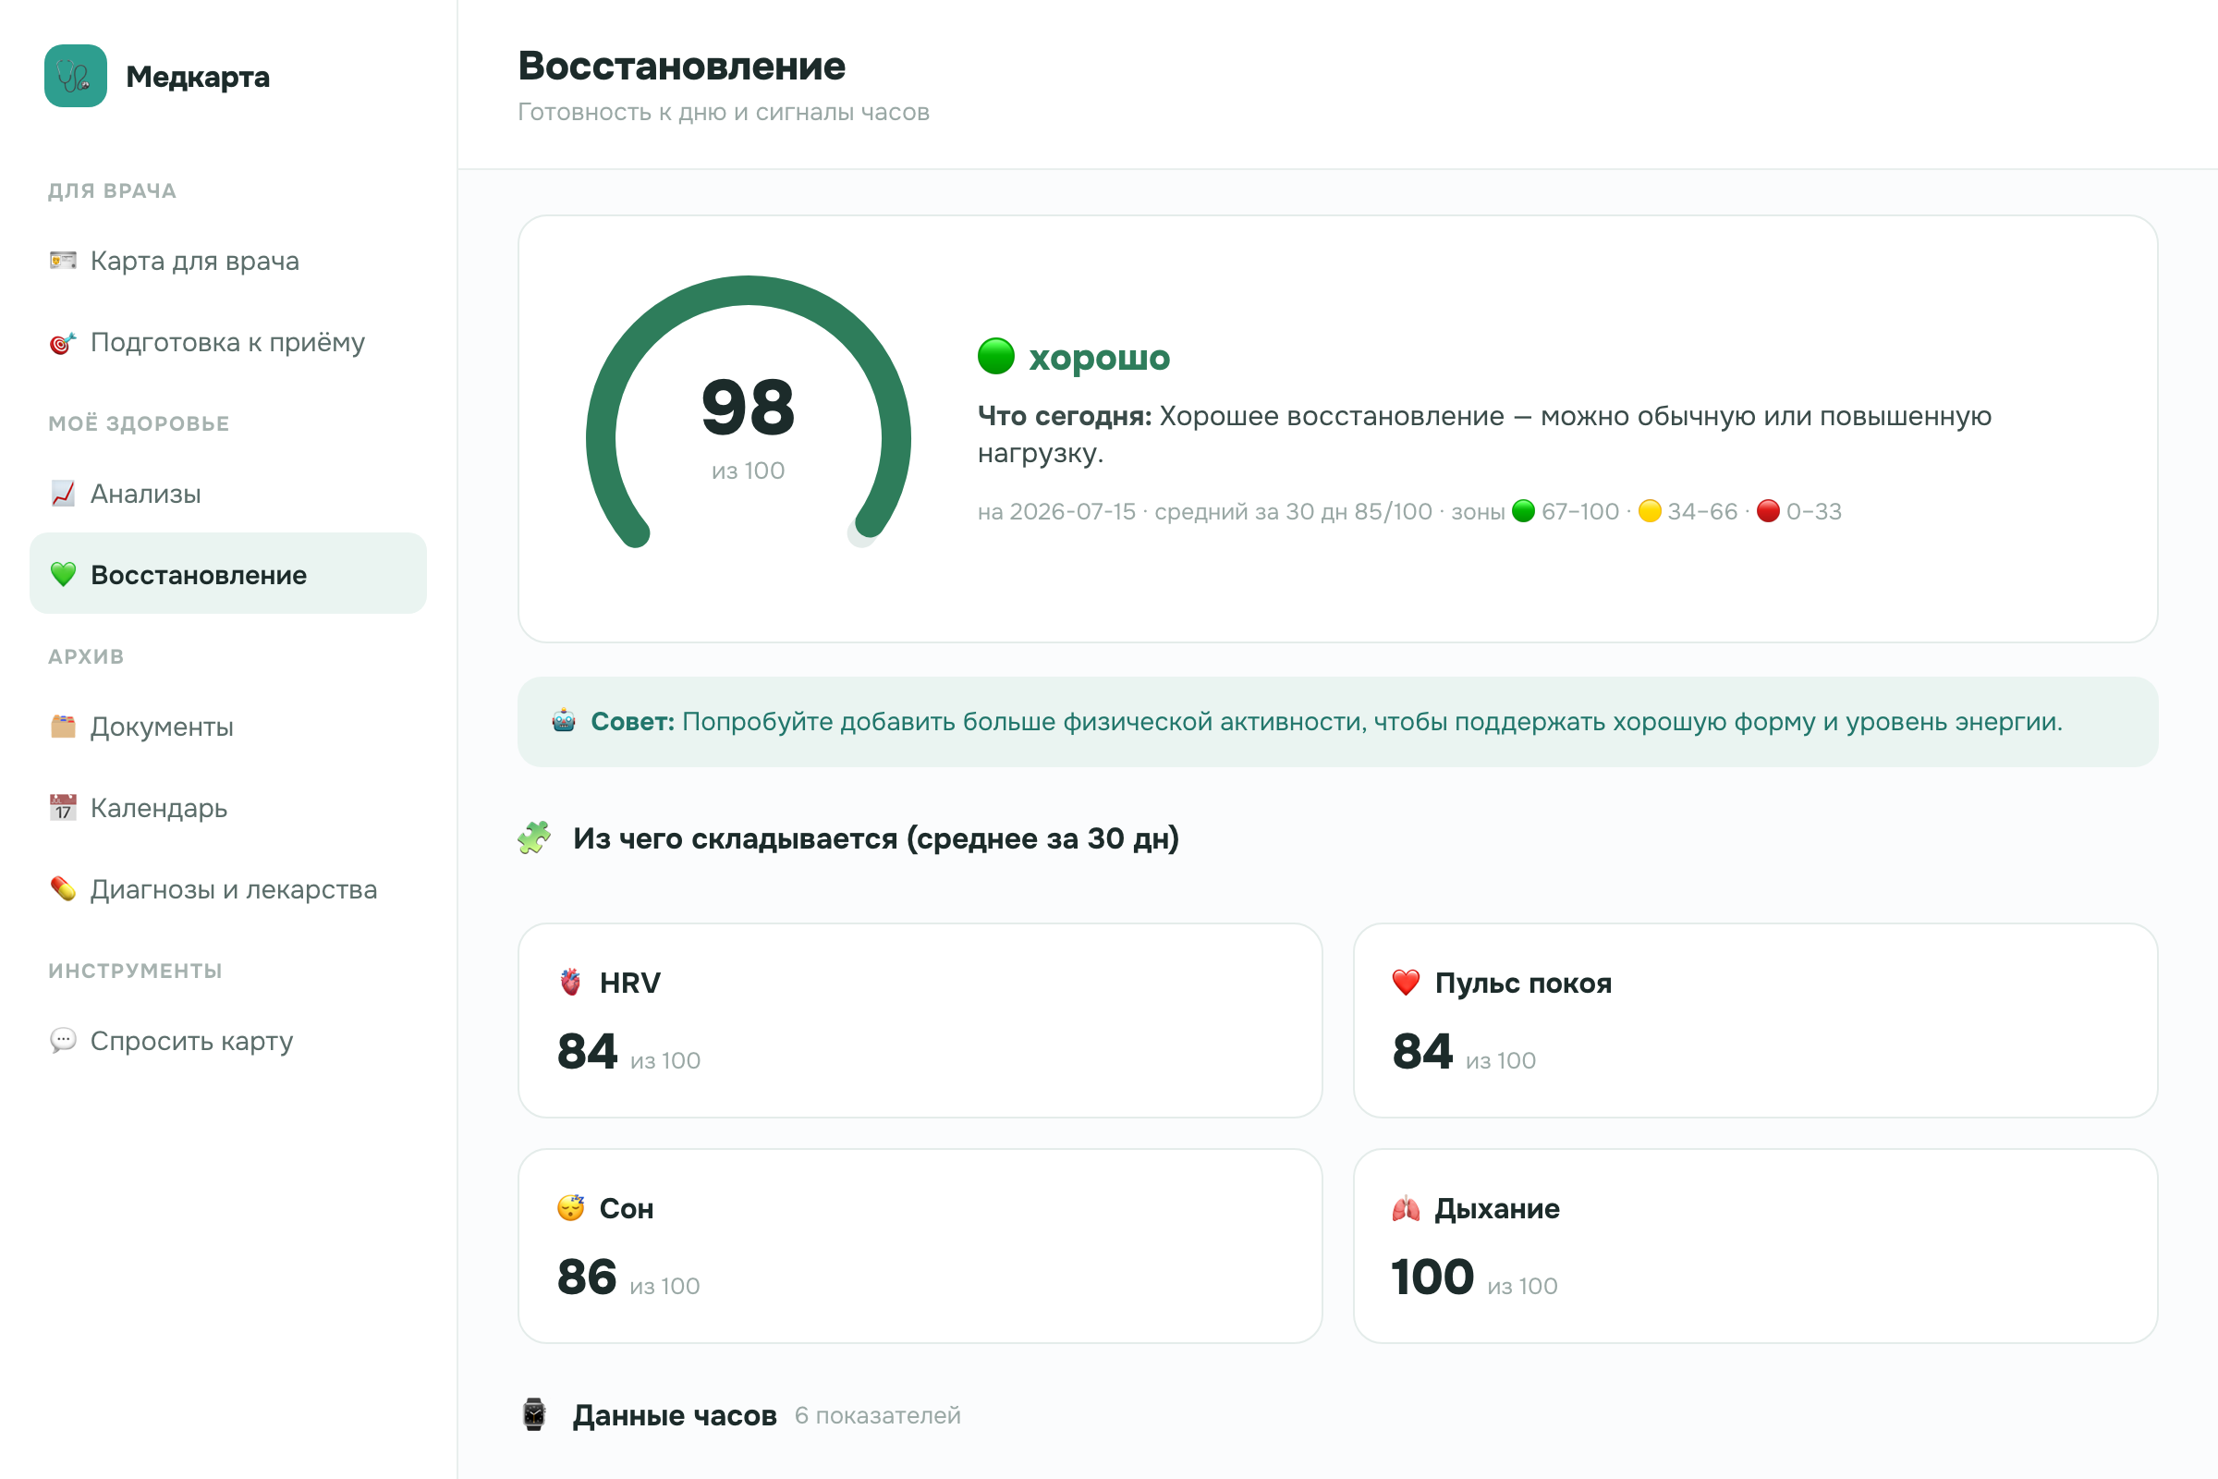Go to the Анализы section
2218x1479 pixels.
point(228,494)
